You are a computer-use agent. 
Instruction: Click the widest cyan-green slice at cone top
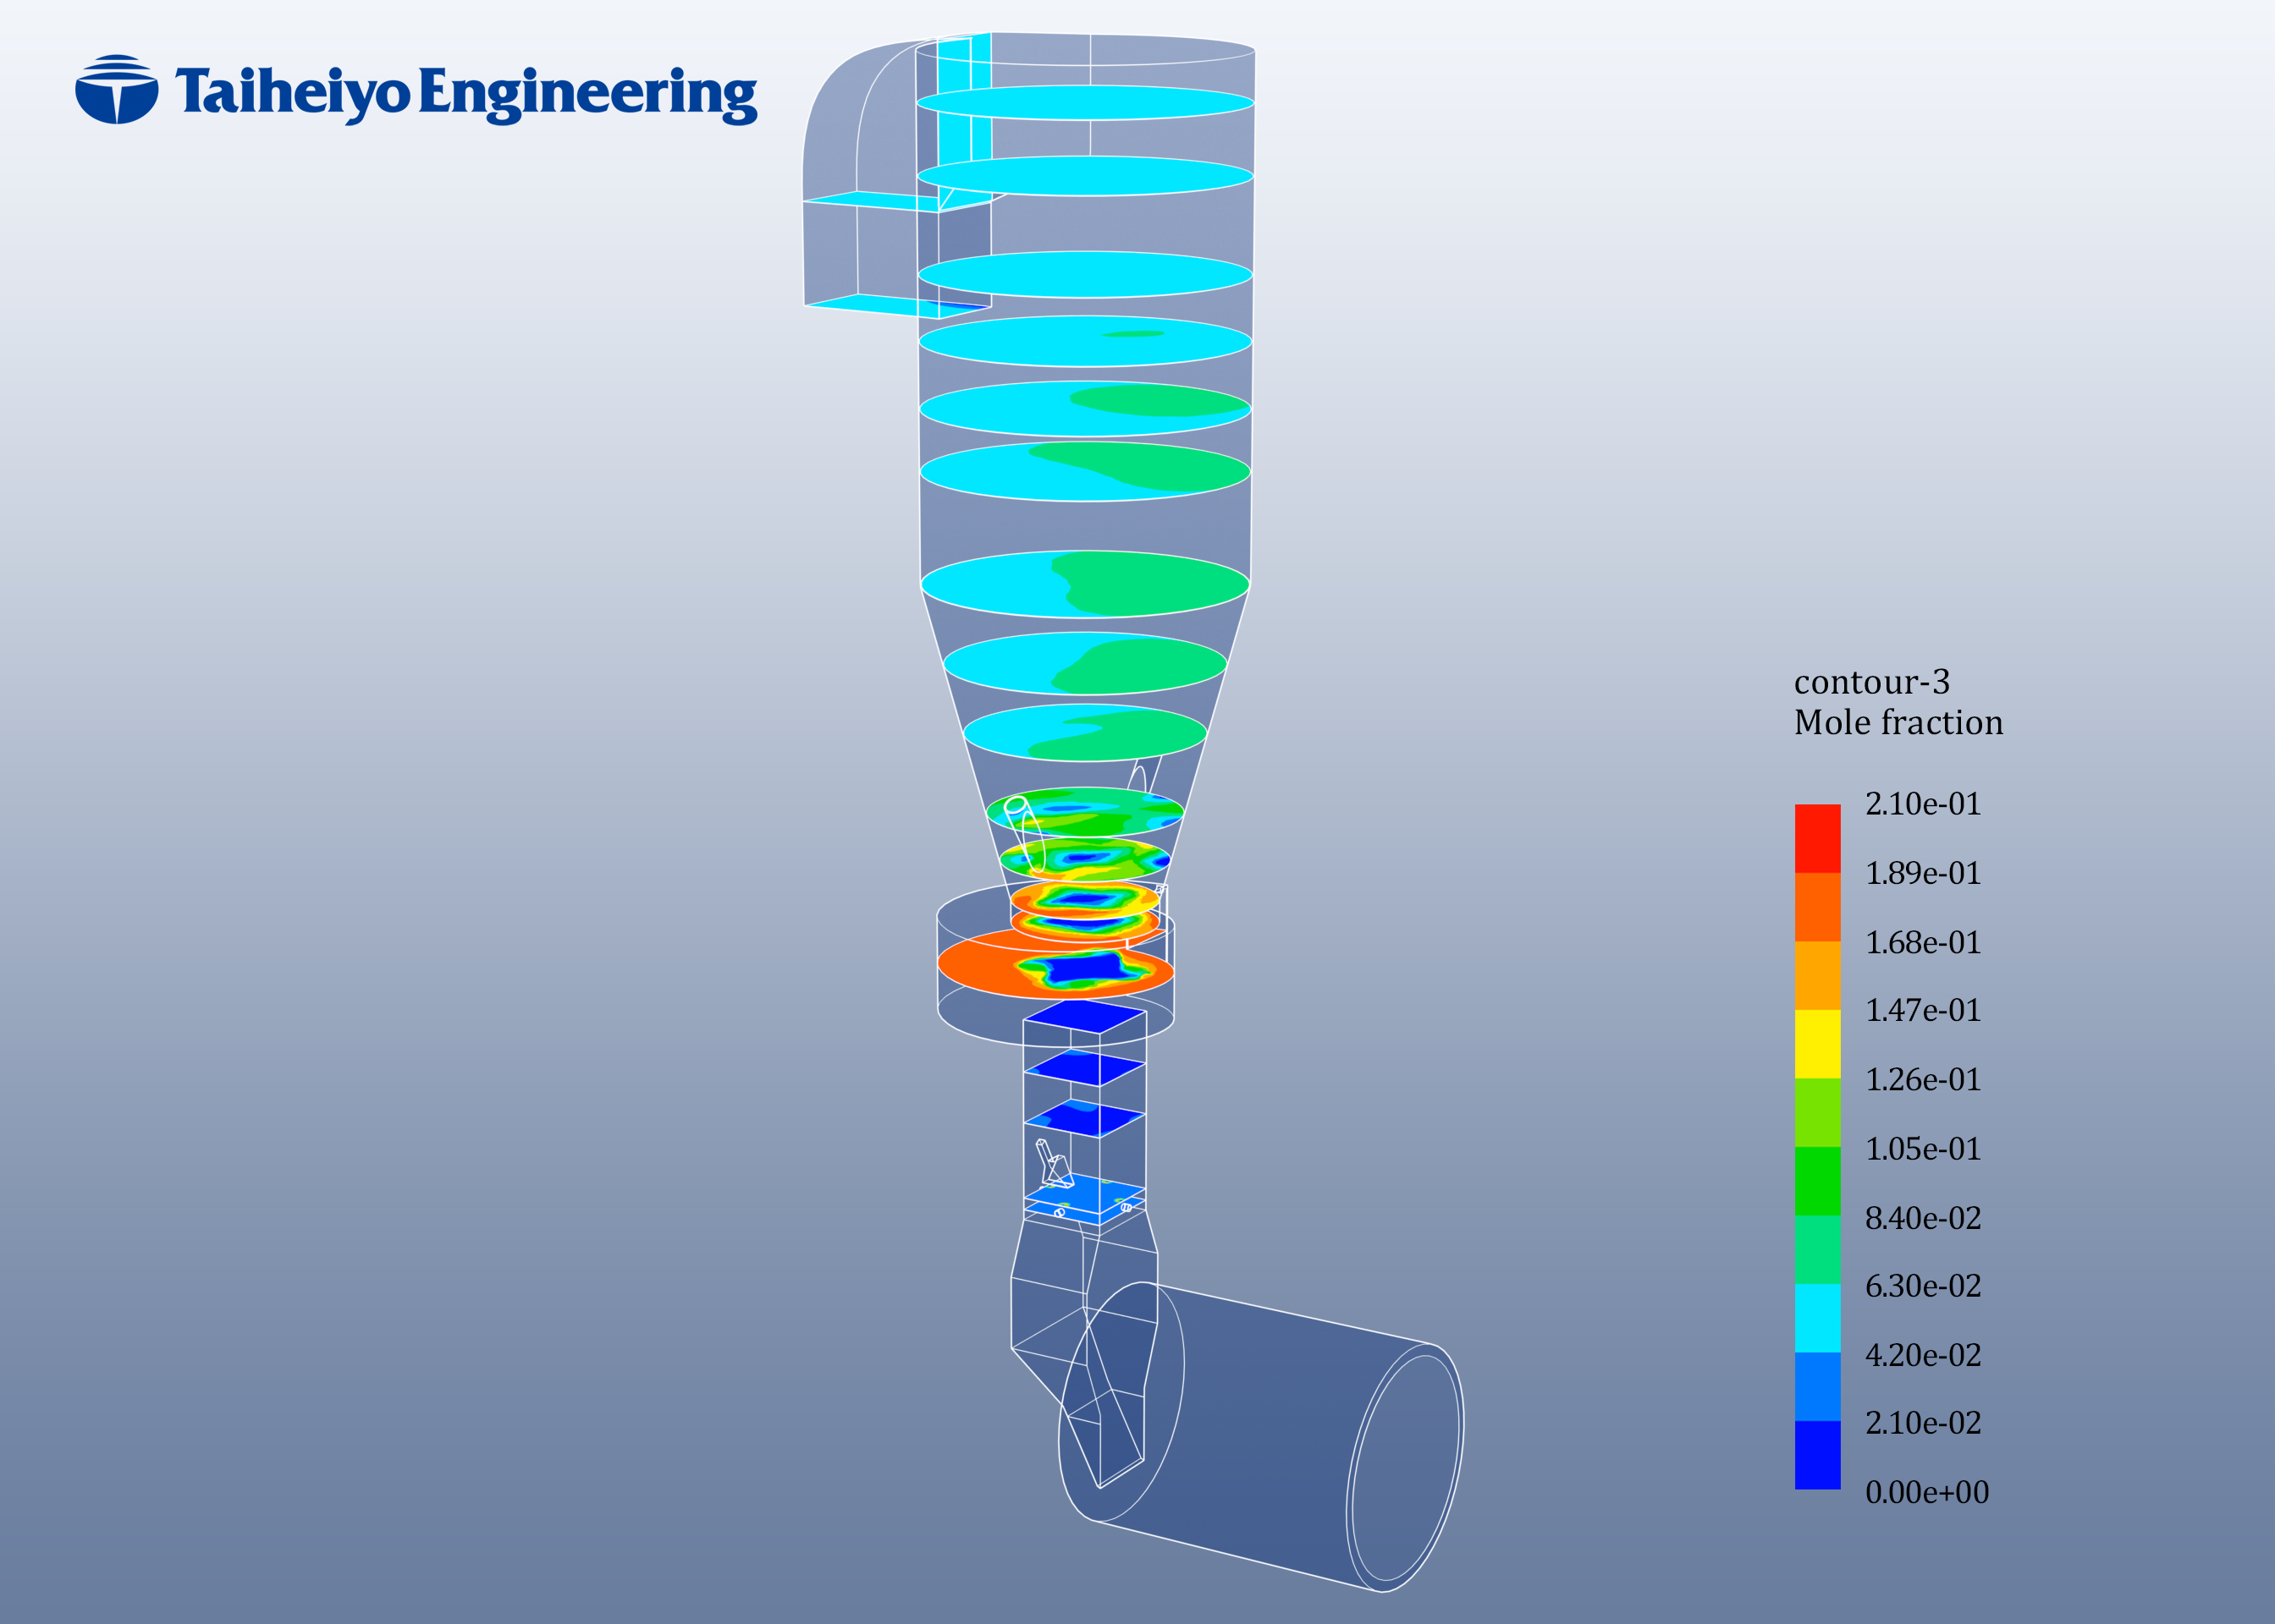pyautogui.click(x=1086, y=585)
